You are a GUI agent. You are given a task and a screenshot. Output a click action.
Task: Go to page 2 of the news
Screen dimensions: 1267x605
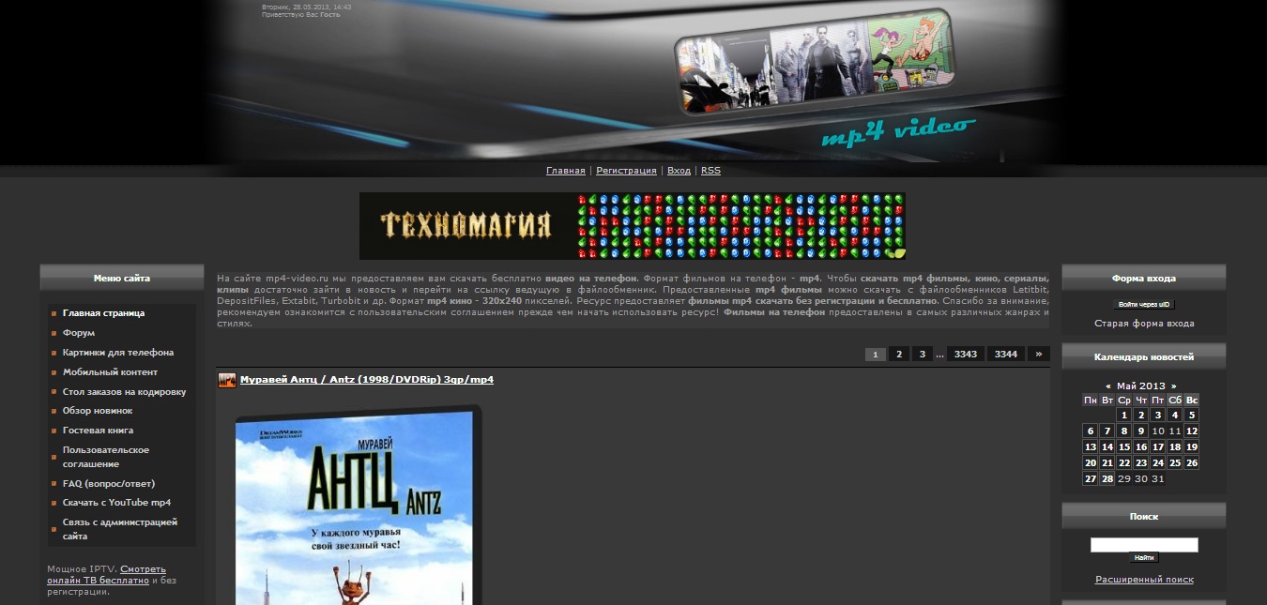tap(899, 354)
